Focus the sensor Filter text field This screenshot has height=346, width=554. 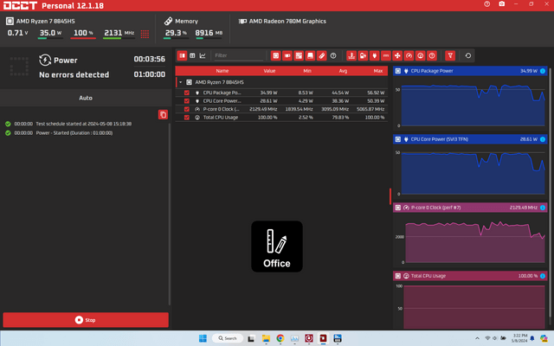(239, 55)
